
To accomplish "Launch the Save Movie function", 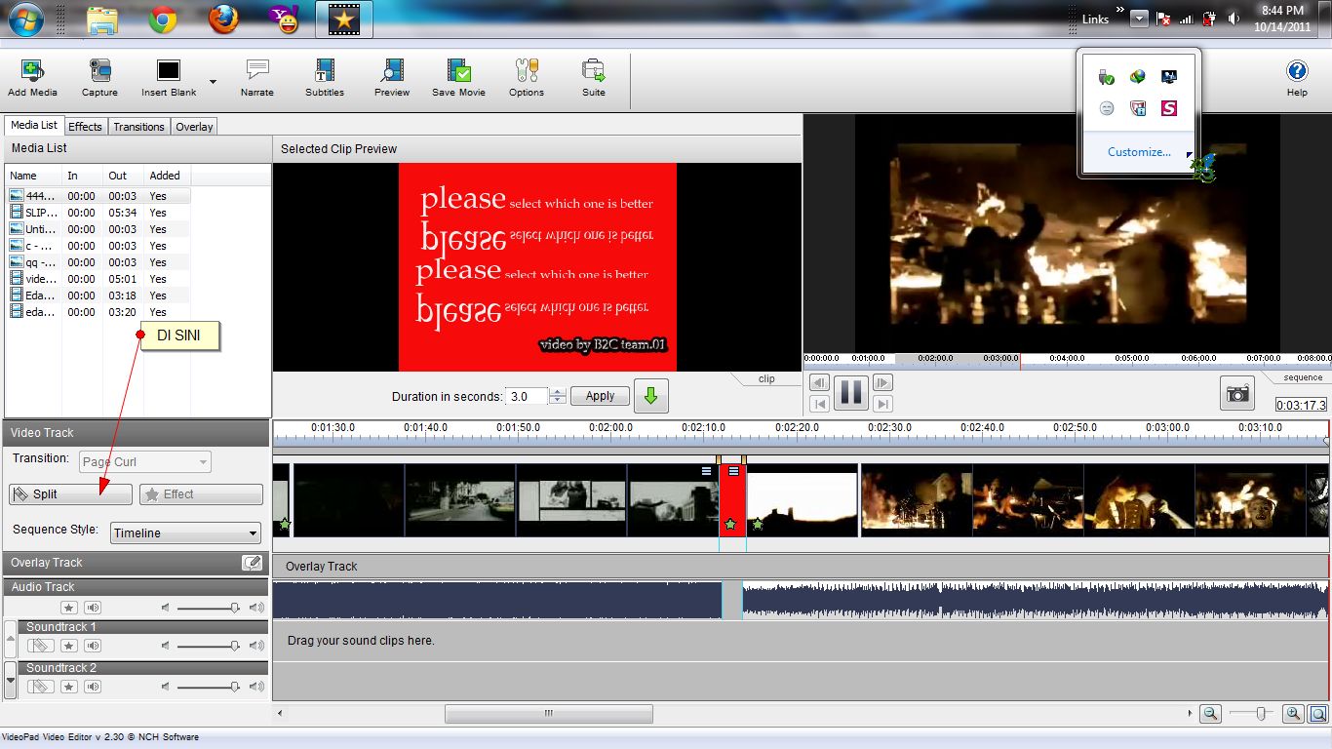I will 457,78.
